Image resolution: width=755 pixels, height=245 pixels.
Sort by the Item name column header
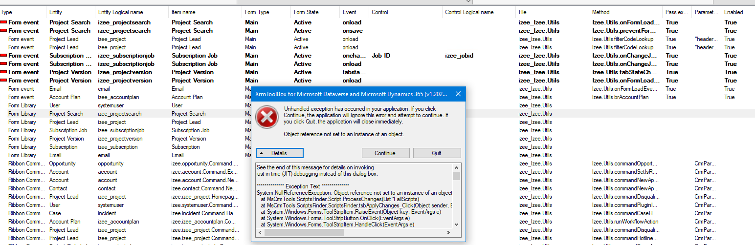[183, 12]
